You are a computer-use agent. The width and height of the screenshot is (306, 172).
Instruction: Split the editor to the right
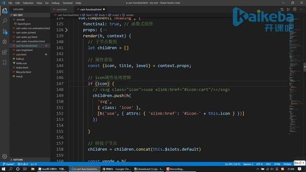[295, 10]
